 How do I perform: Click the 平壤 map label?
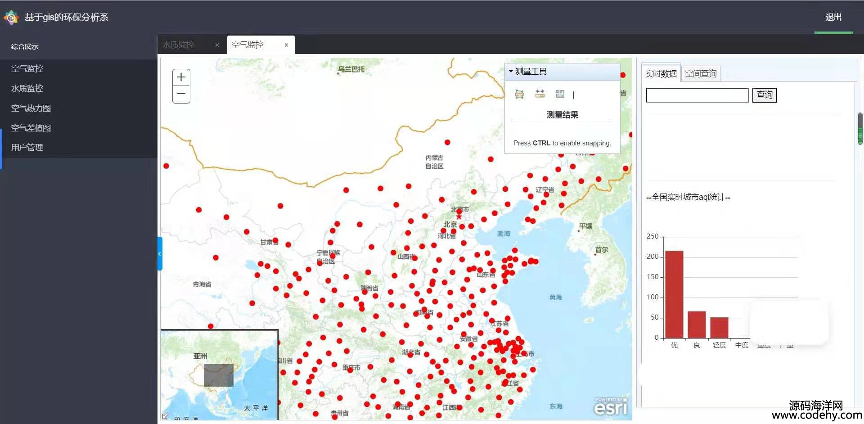(x=585, y=226)
